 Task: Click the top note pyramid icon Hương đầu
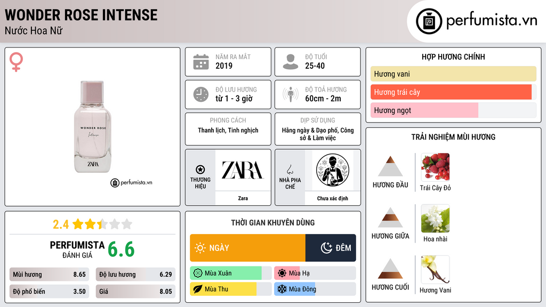click(390, 166)
